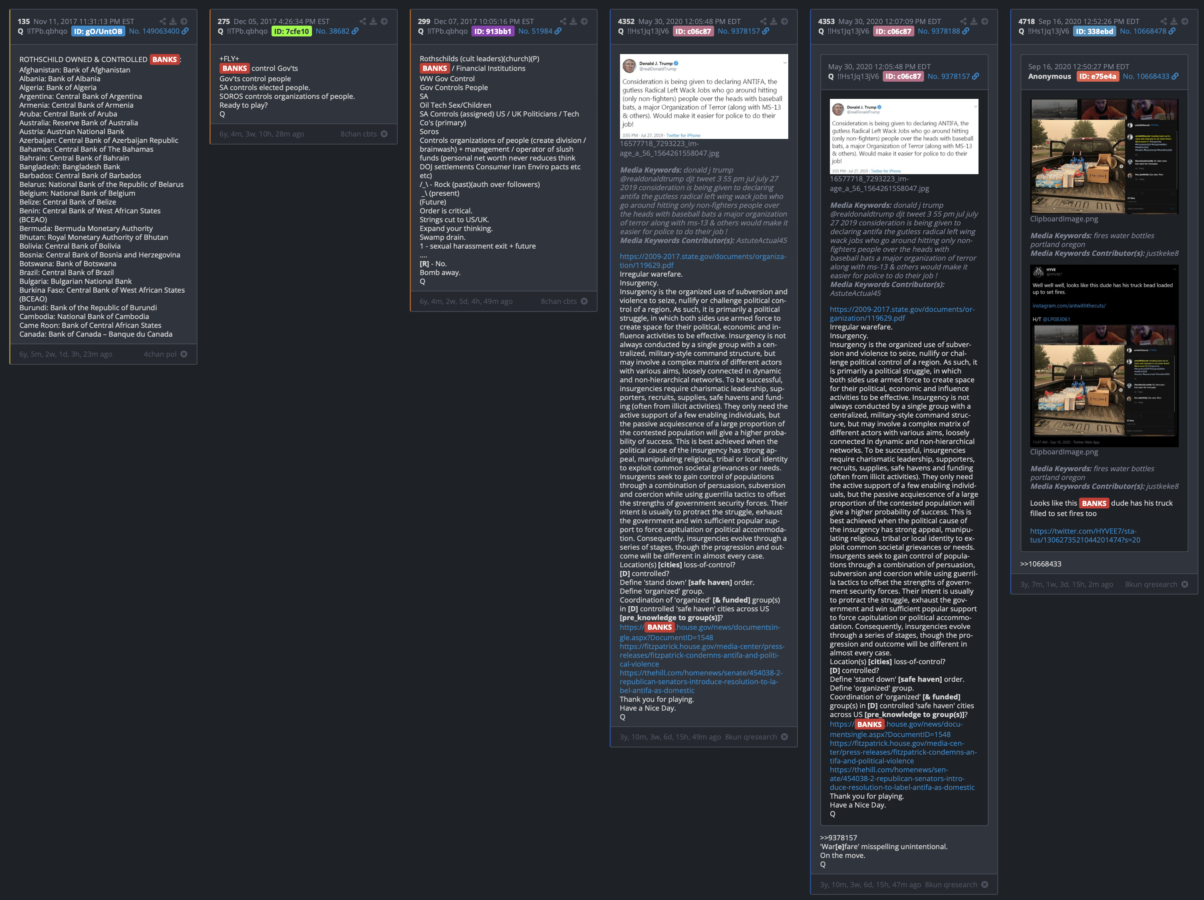Click chain-link icon beside No. 149063400
1204x900 pixels.
(185, 31)
